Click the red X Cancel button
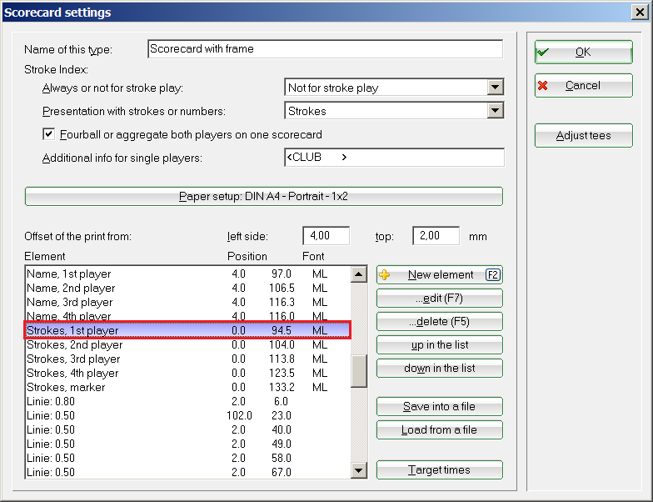The width and height of the screenshot is (653, 502). point(583,86)
